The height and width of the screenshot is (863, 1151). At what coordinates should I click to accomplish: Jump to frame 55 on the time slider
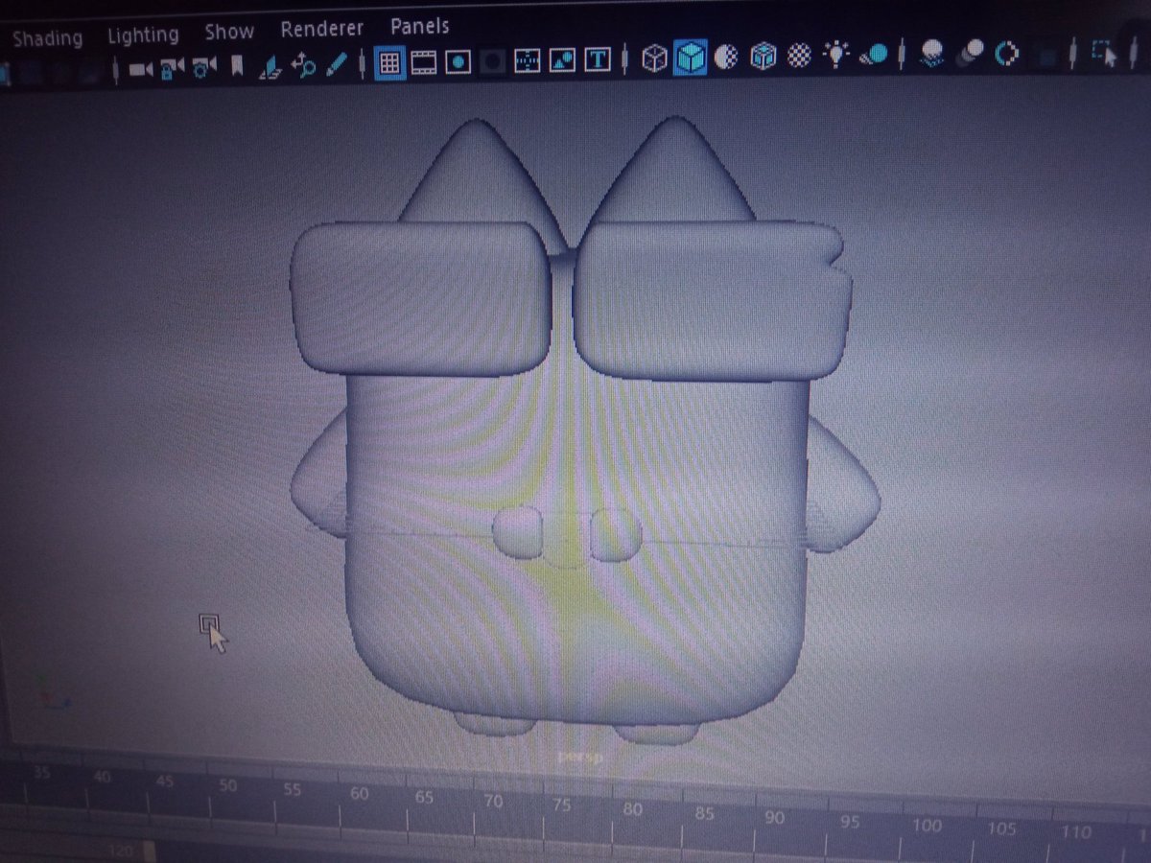coord(293,790)
